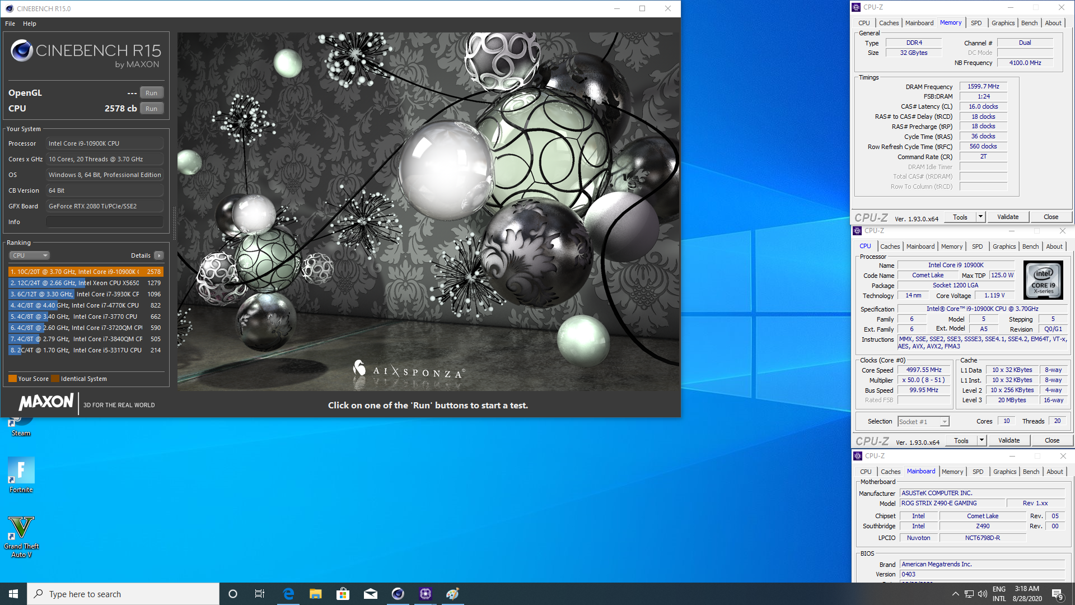Open the Steam desktop shortcut

point(21,427)
